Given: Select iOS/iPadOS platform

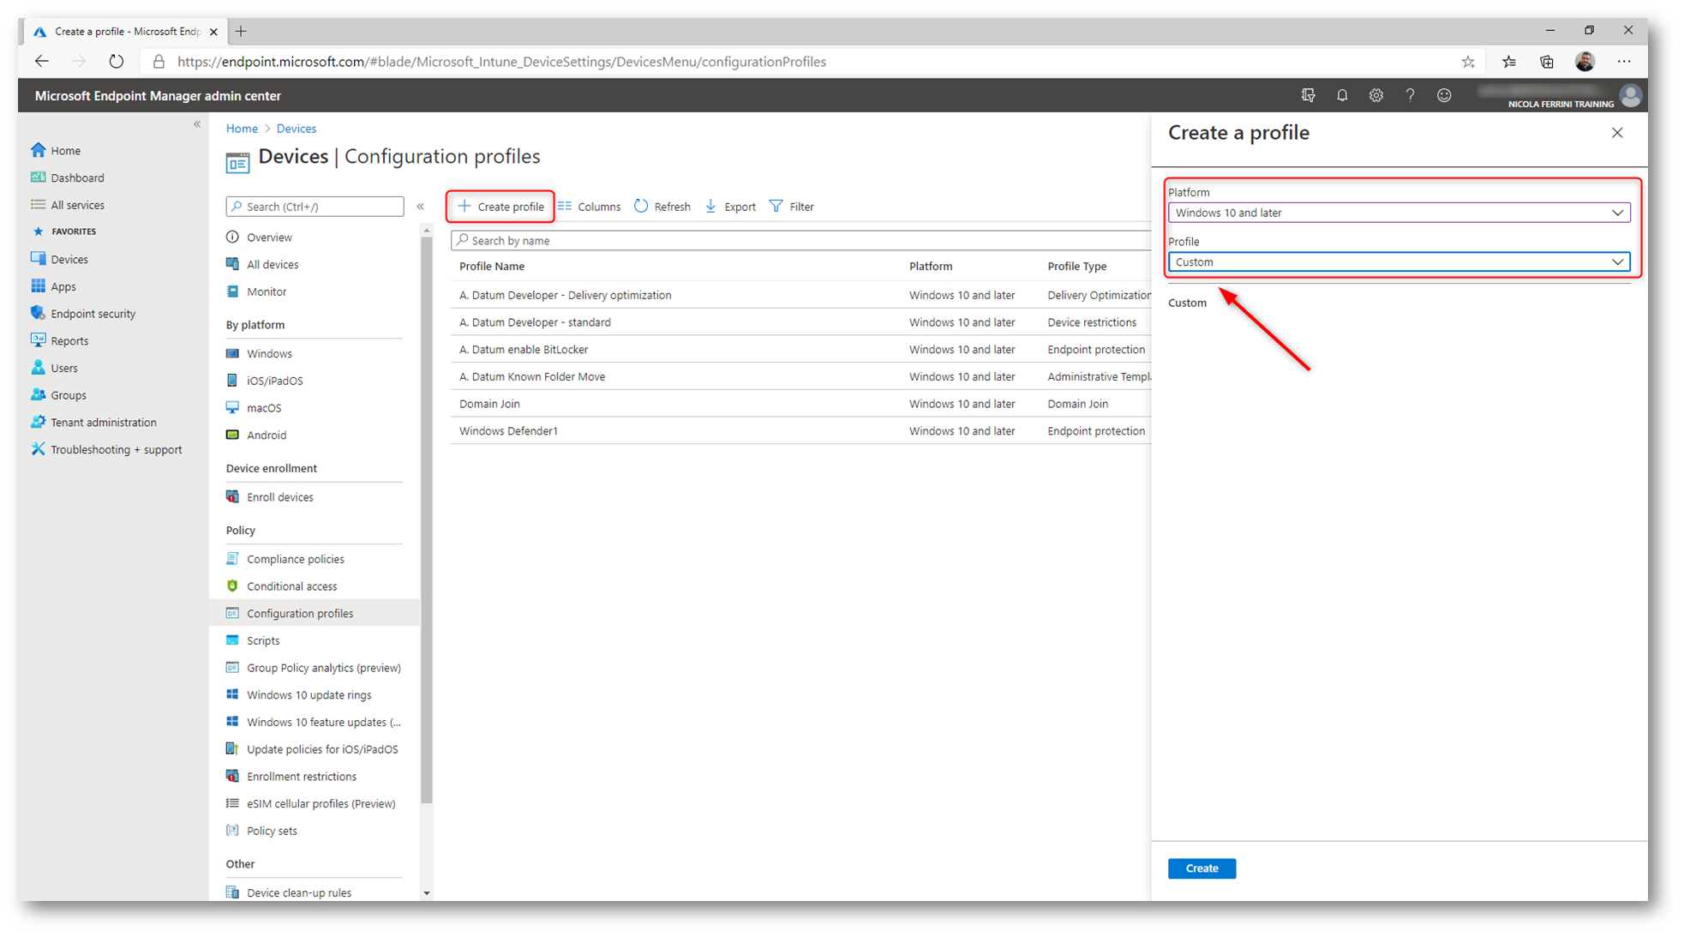Looking at the screenshot, I should [x=274, y=381].
